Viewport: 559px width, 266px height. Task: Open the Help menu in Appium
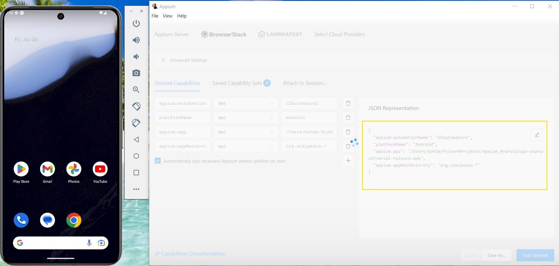tap(182, 16)
